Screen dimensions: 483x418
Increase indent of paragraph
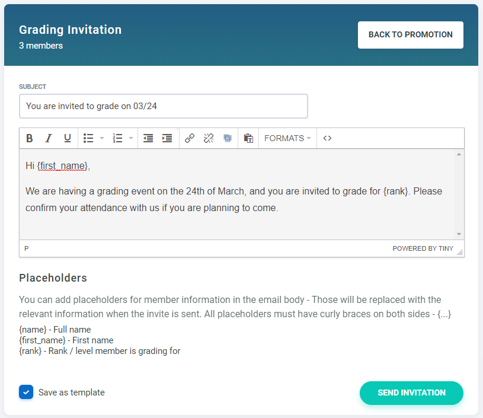click(167, 138)
